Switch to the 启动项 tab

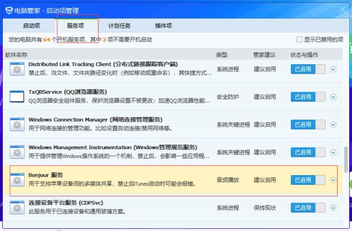[31, 26]
